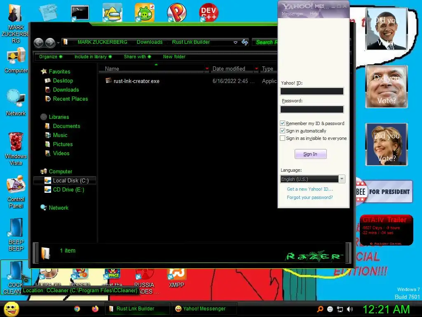Open the Computer desktop icon
The height and width of the screenshot is (317, 422).
pyautogui.click(x=16, y=60)
